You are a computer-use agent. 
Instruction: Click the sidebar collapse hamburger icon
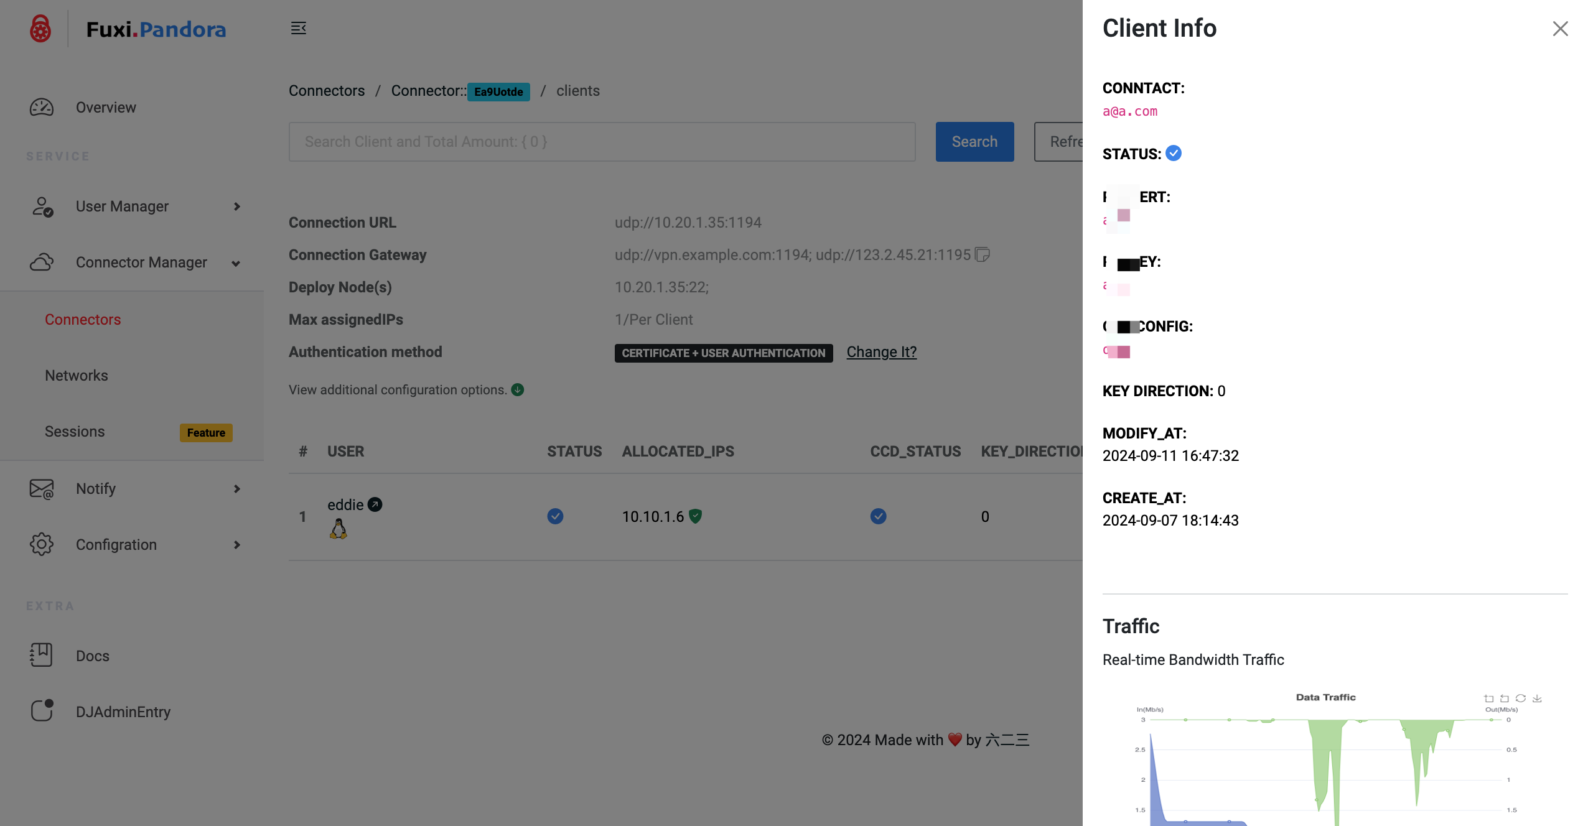click(299, 28)
